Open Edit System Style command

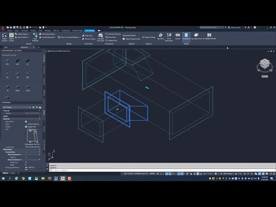pyautogui.click(x=48, y=34)
